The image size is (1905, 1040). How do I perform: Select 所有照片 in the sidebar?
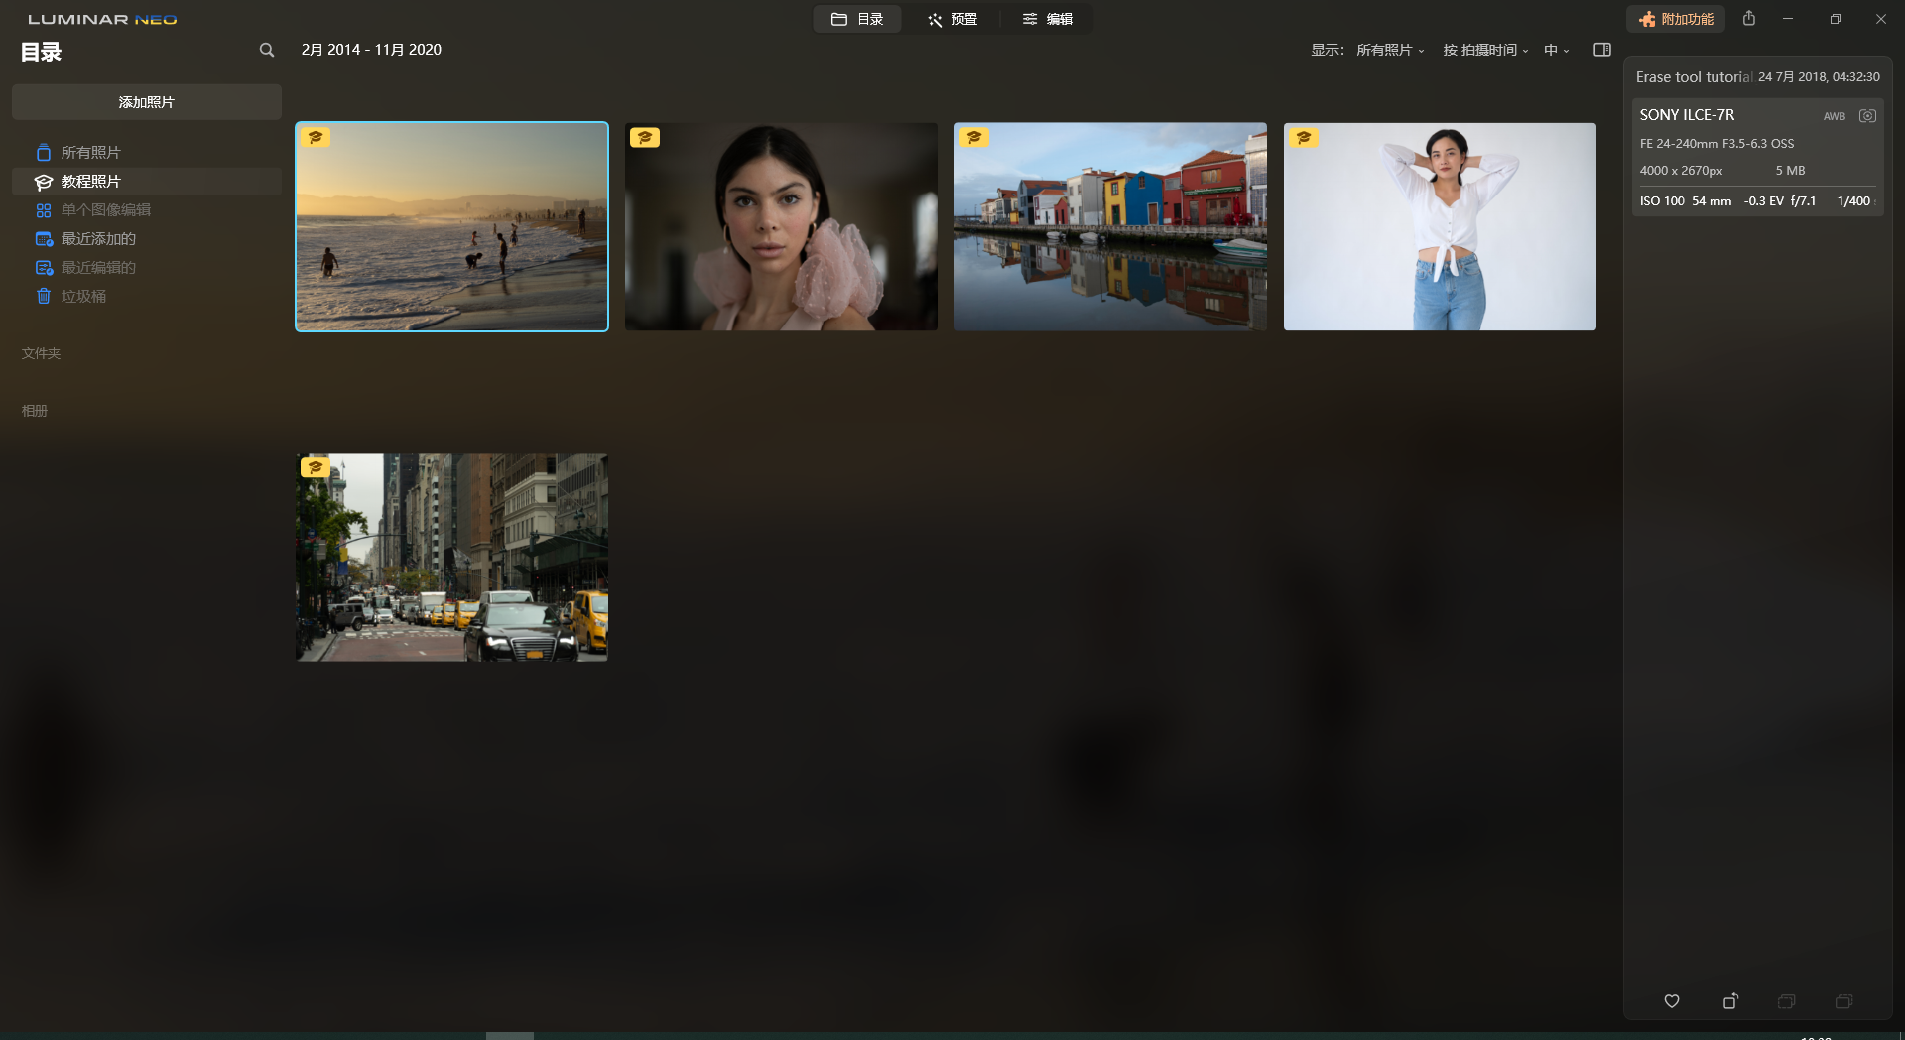pyautogui.click(x=90, y=153)
